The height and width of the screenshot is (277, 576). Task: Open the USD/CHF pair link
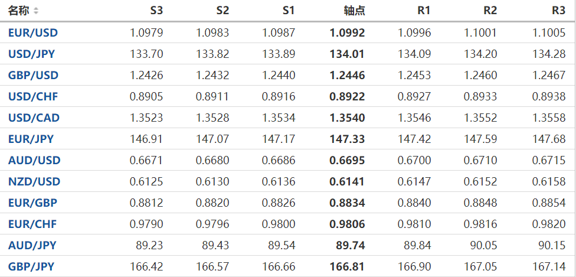tap(33, 97)
